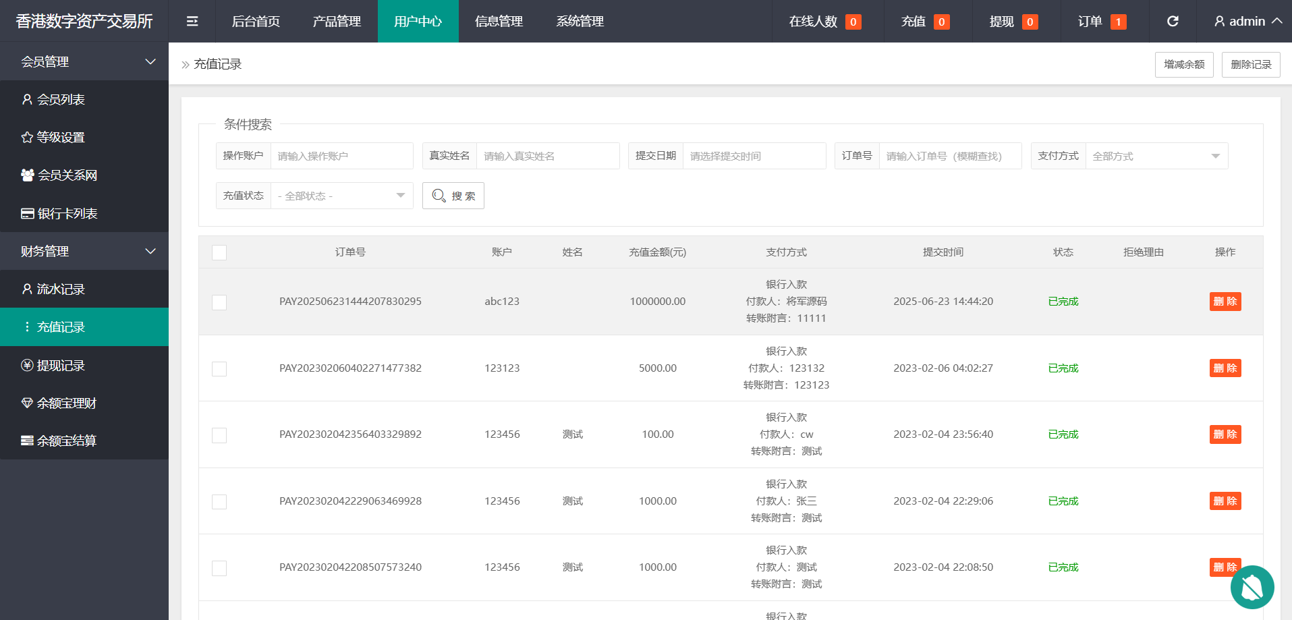Image resolution: width=1292 pixels, height=620 pixels.
Task: Toggle the select-all checkbox in table header
Action: [x=219, y=252]
